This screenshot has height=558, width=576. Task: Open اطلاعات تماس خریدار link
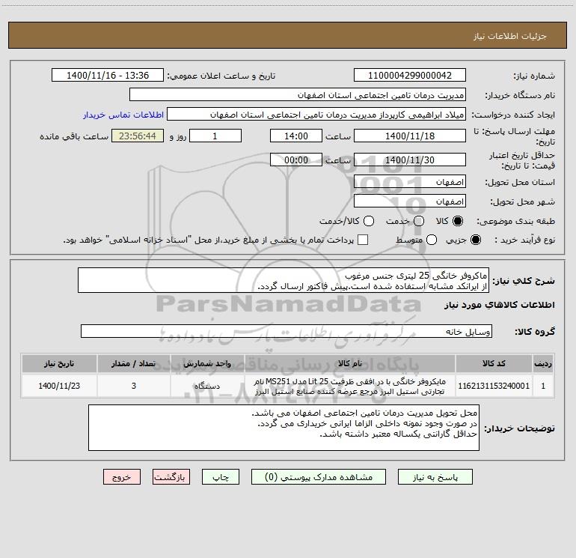pos(123,115)
